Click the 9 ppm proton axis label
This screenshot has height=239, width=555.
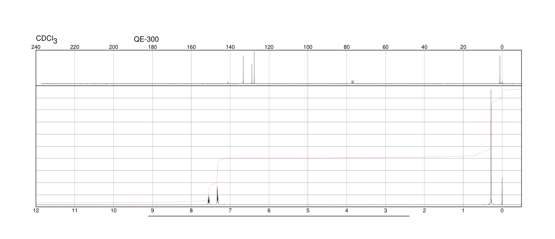[152, 211]
